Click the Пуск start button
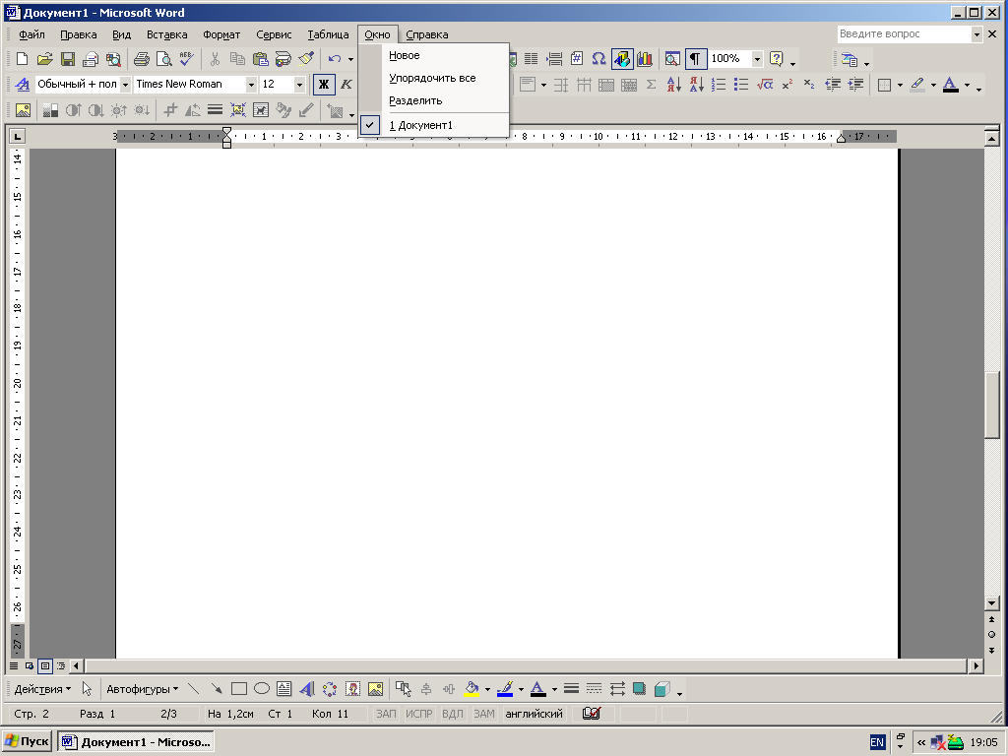The width and height of the screenshot is (1008, 756). pos(27,742)
